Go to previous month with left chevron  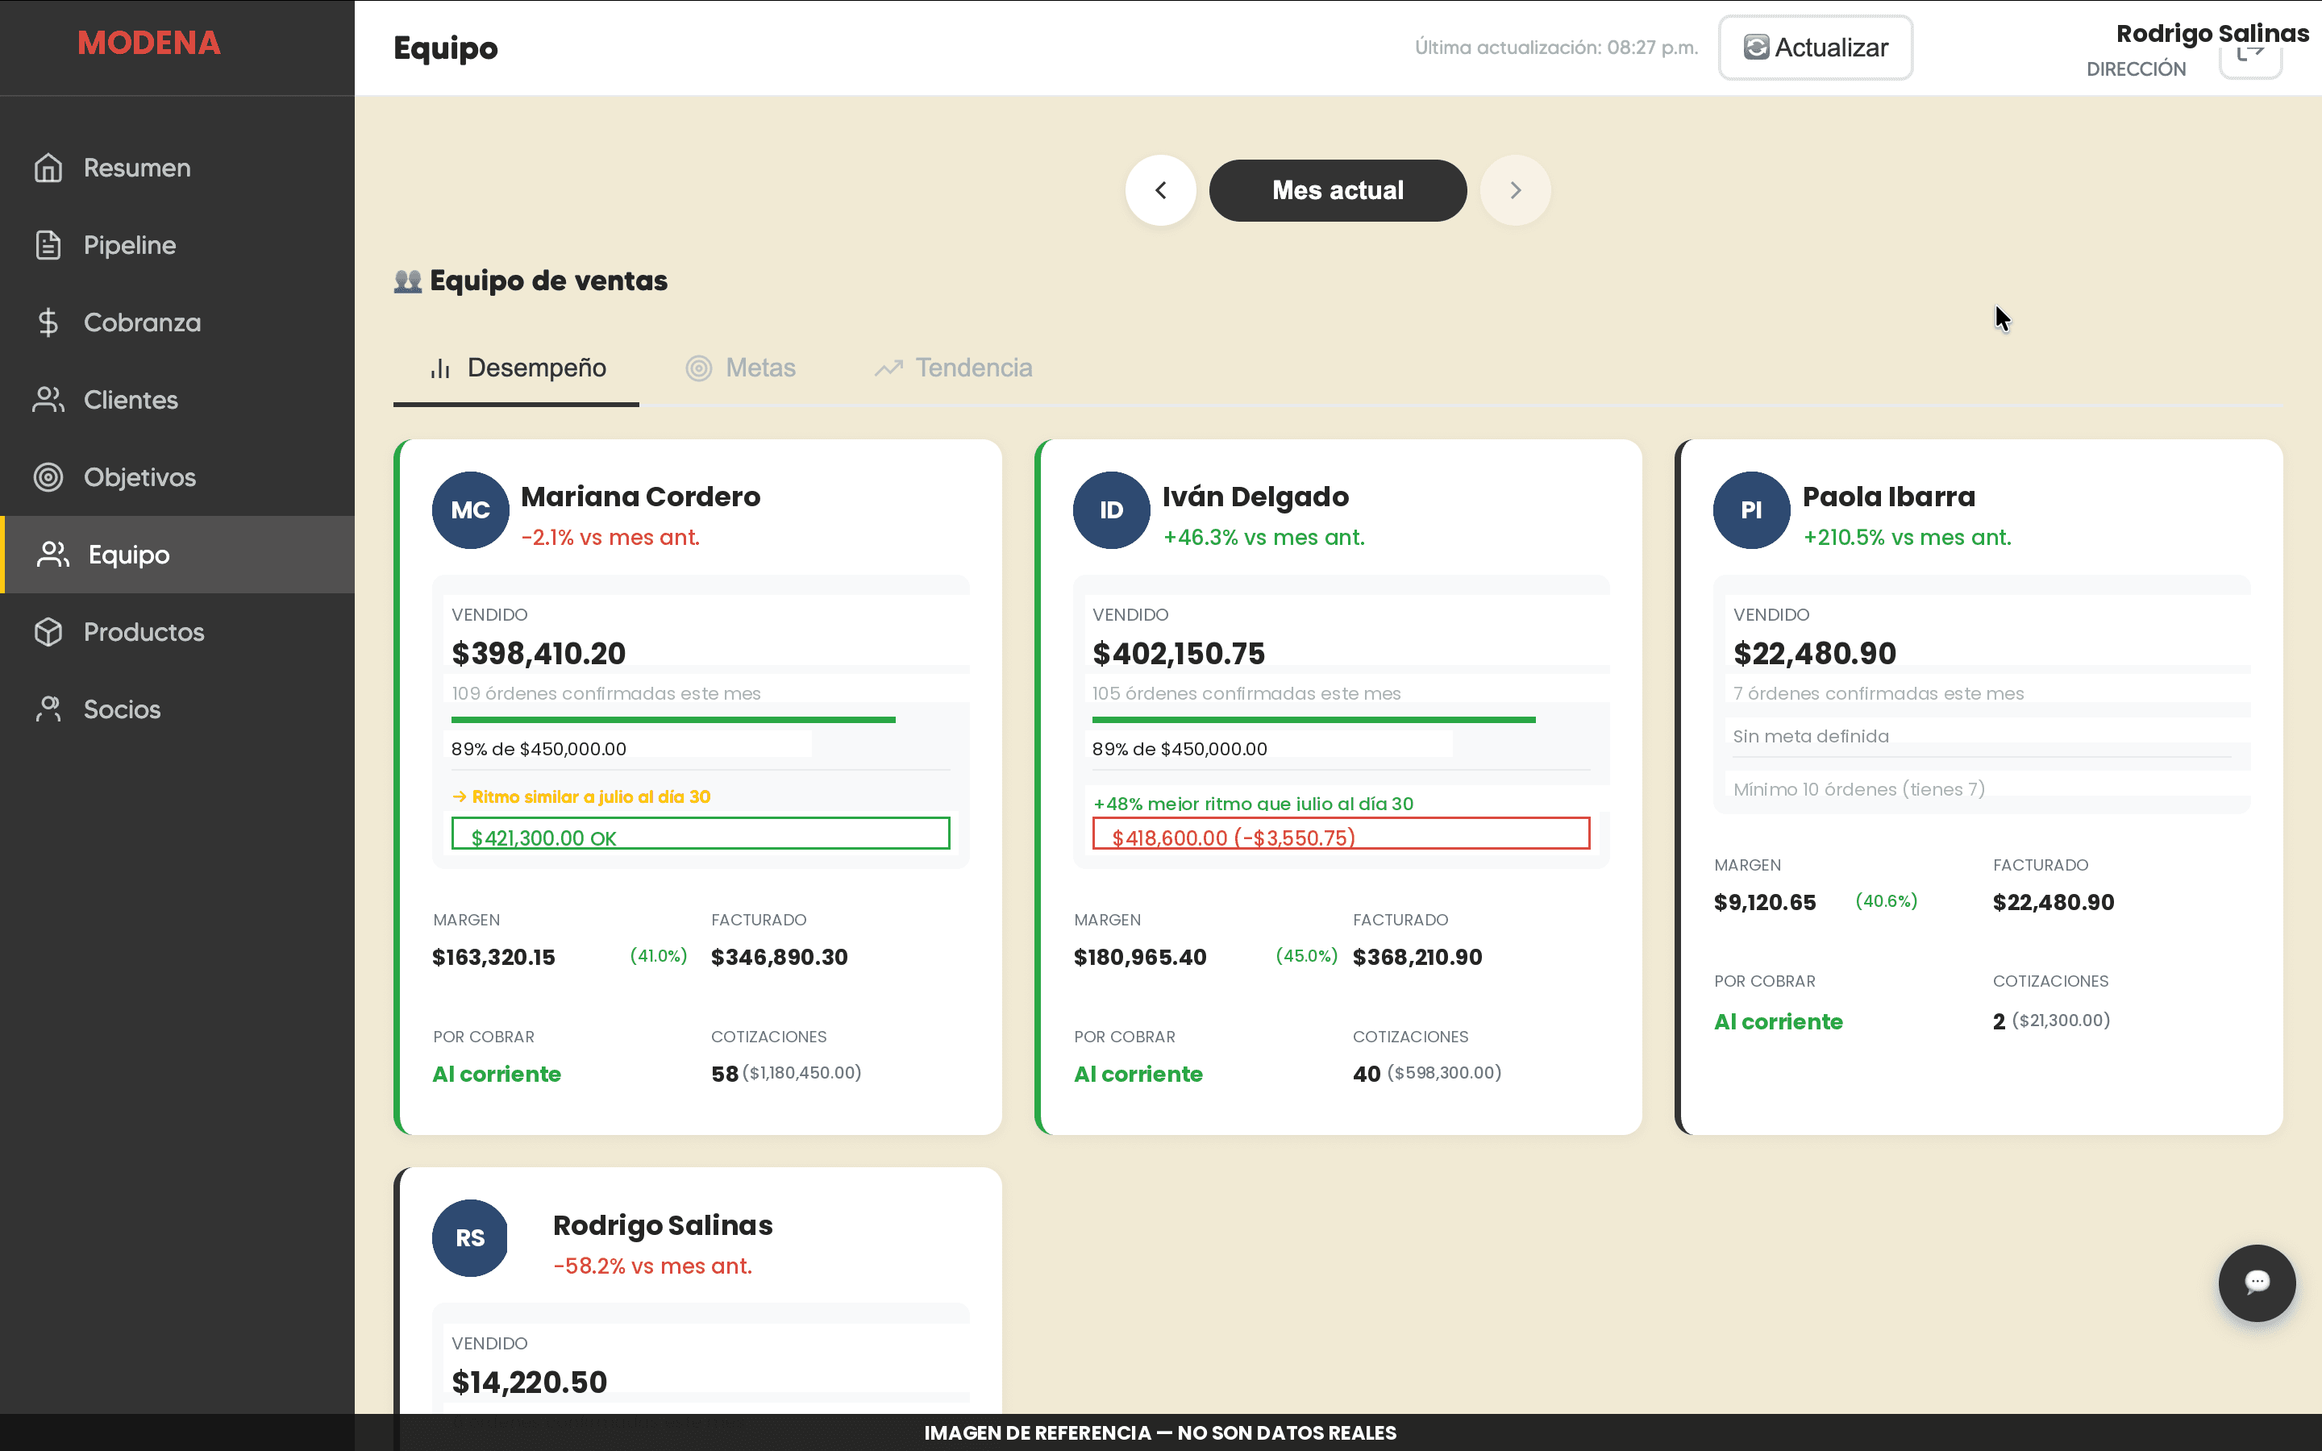tap(1161, 190)
